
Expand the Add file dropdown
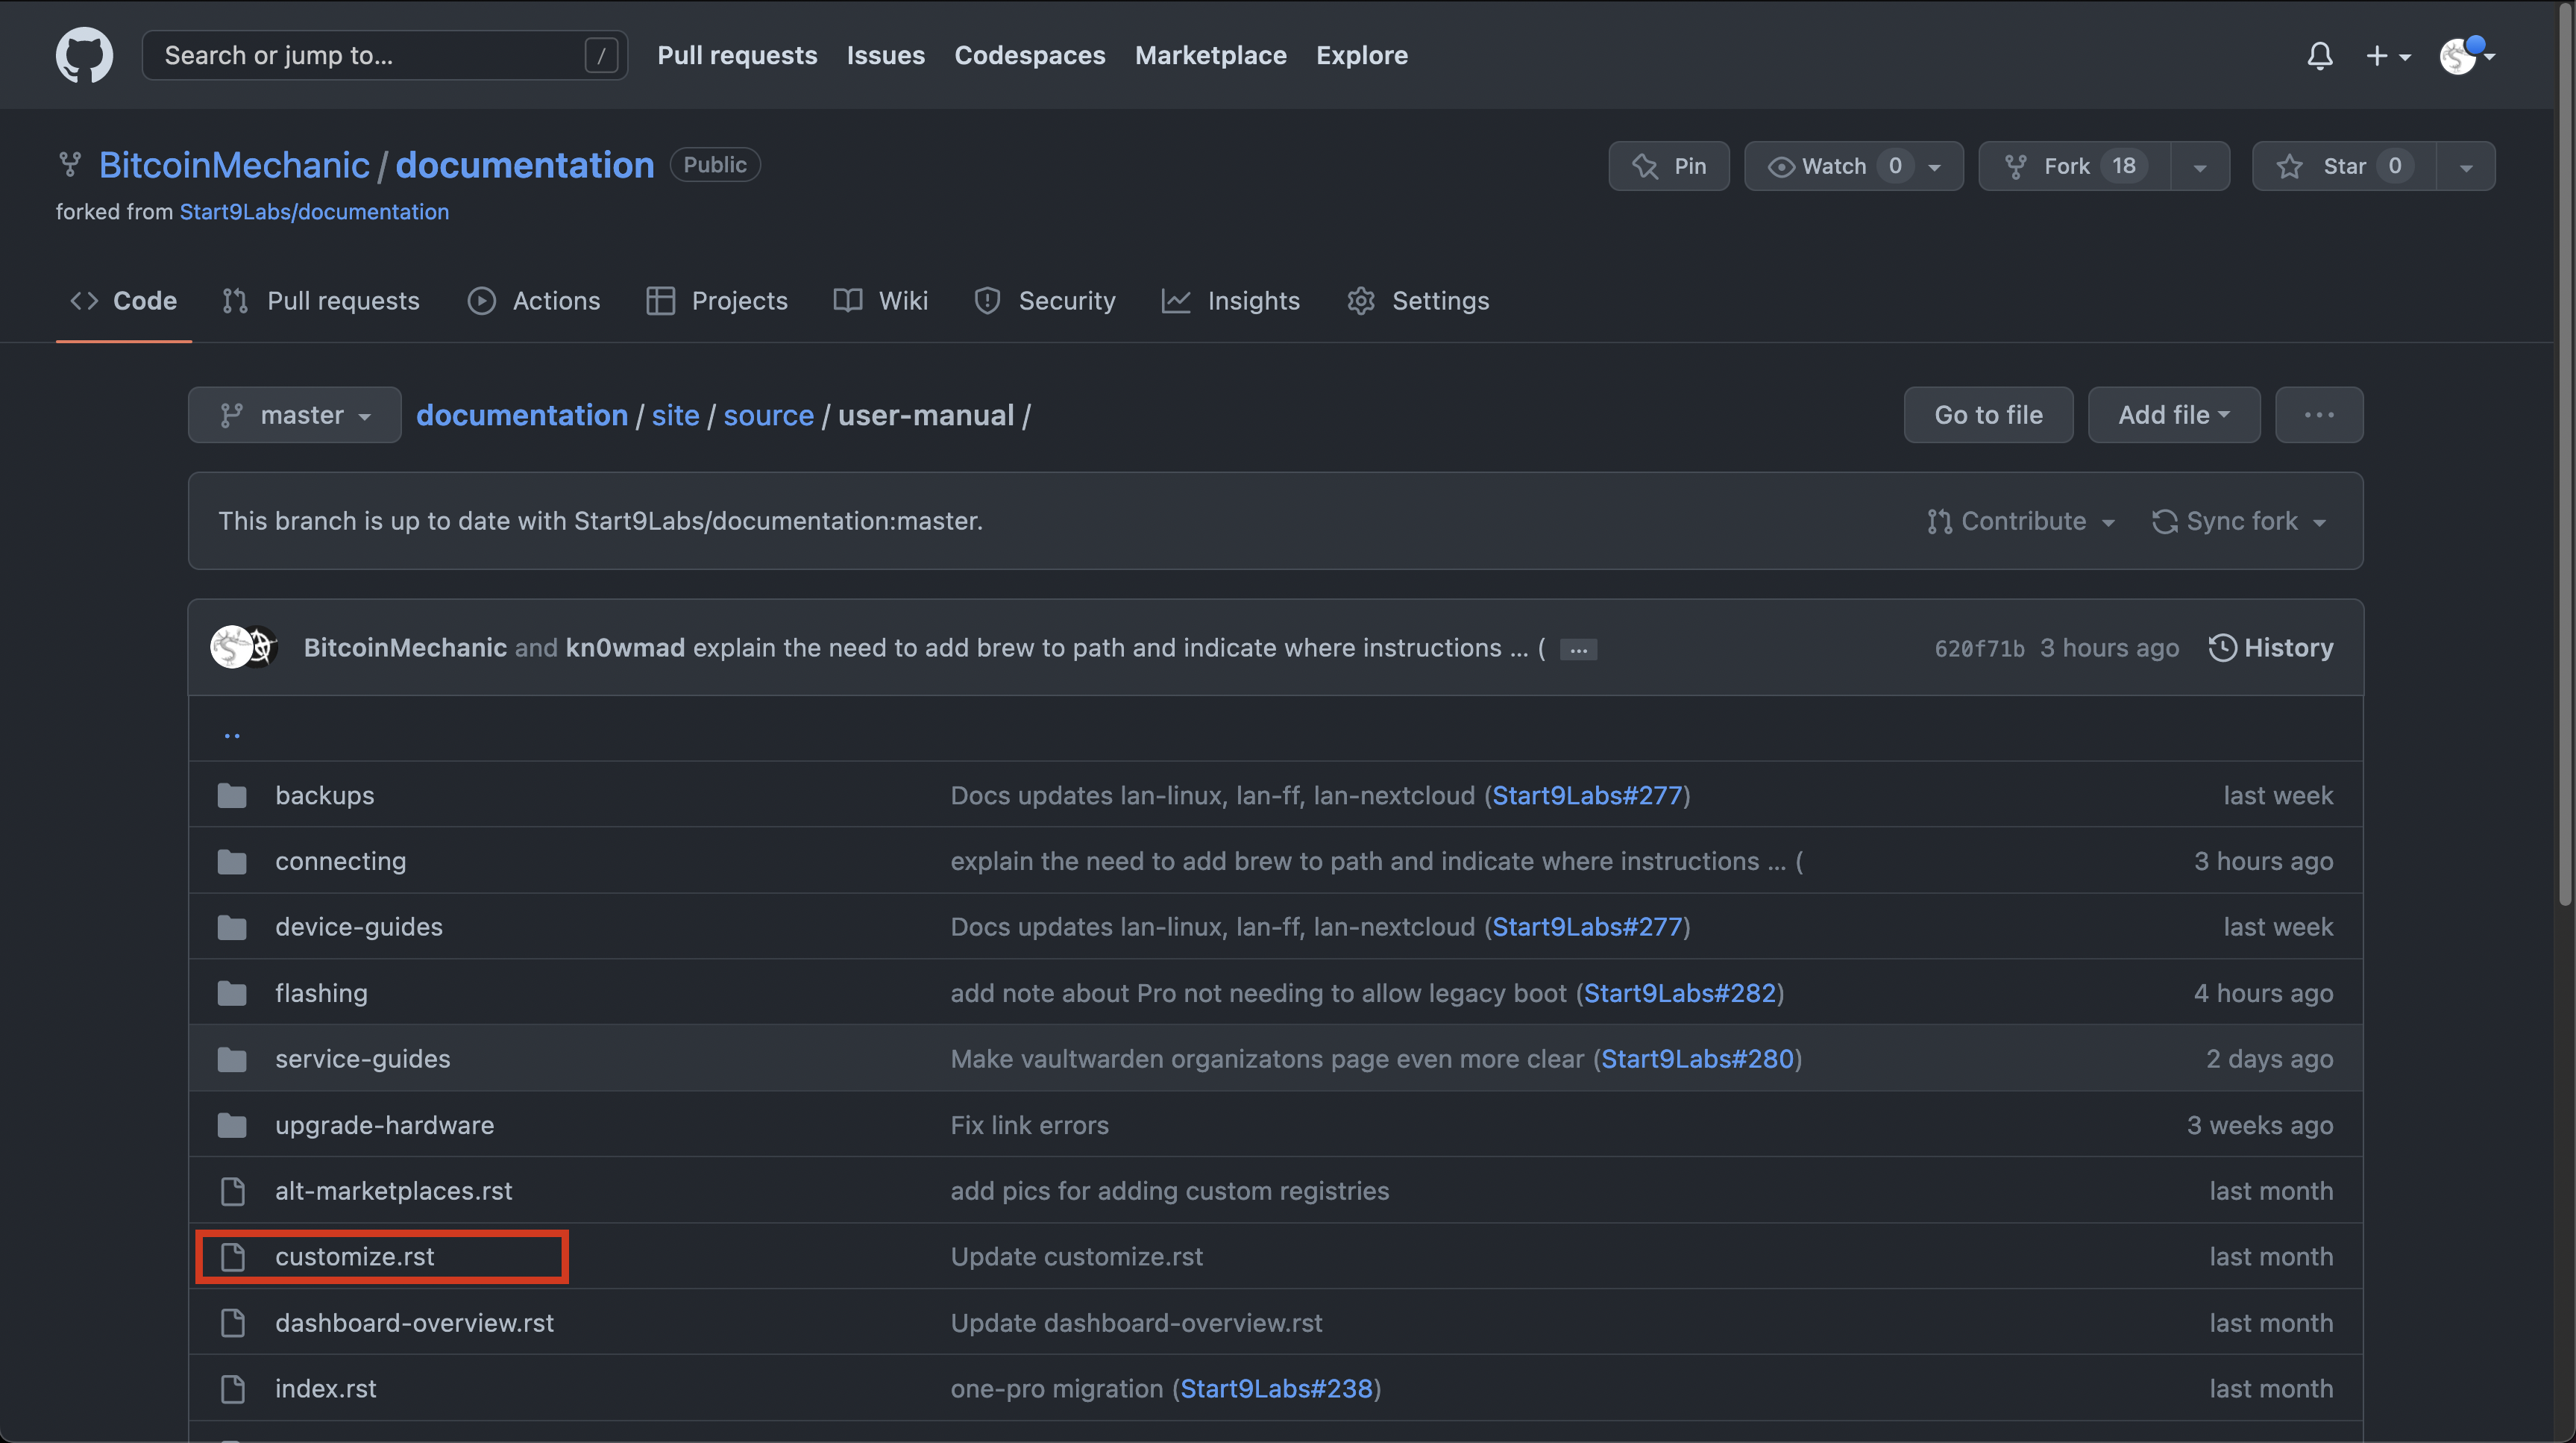pyautogui.click(x=2173, y=414)
